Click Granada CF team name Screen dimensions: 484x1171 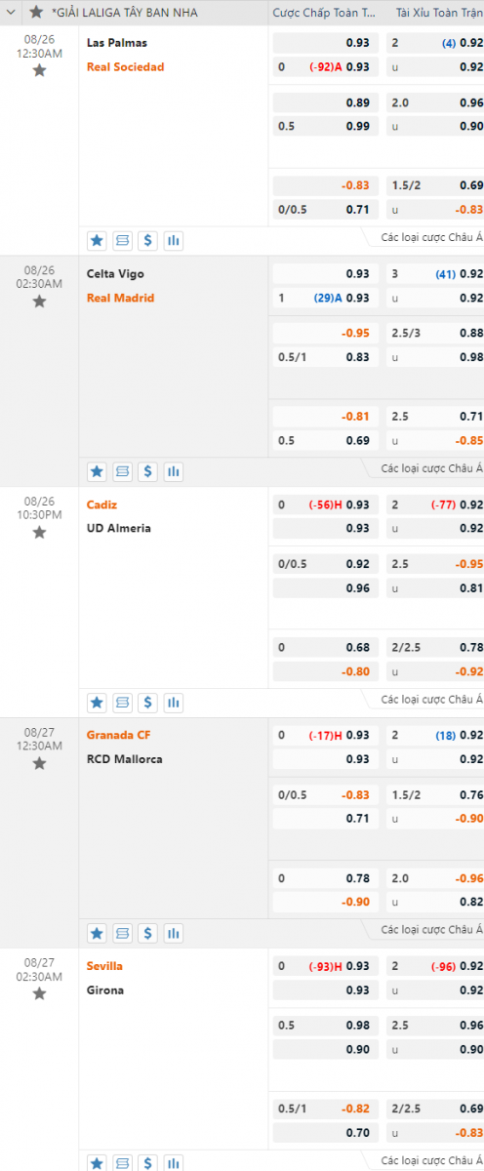[118, 735]
